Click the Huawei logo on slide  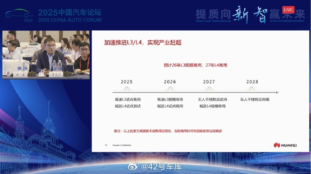coord(285,145)
